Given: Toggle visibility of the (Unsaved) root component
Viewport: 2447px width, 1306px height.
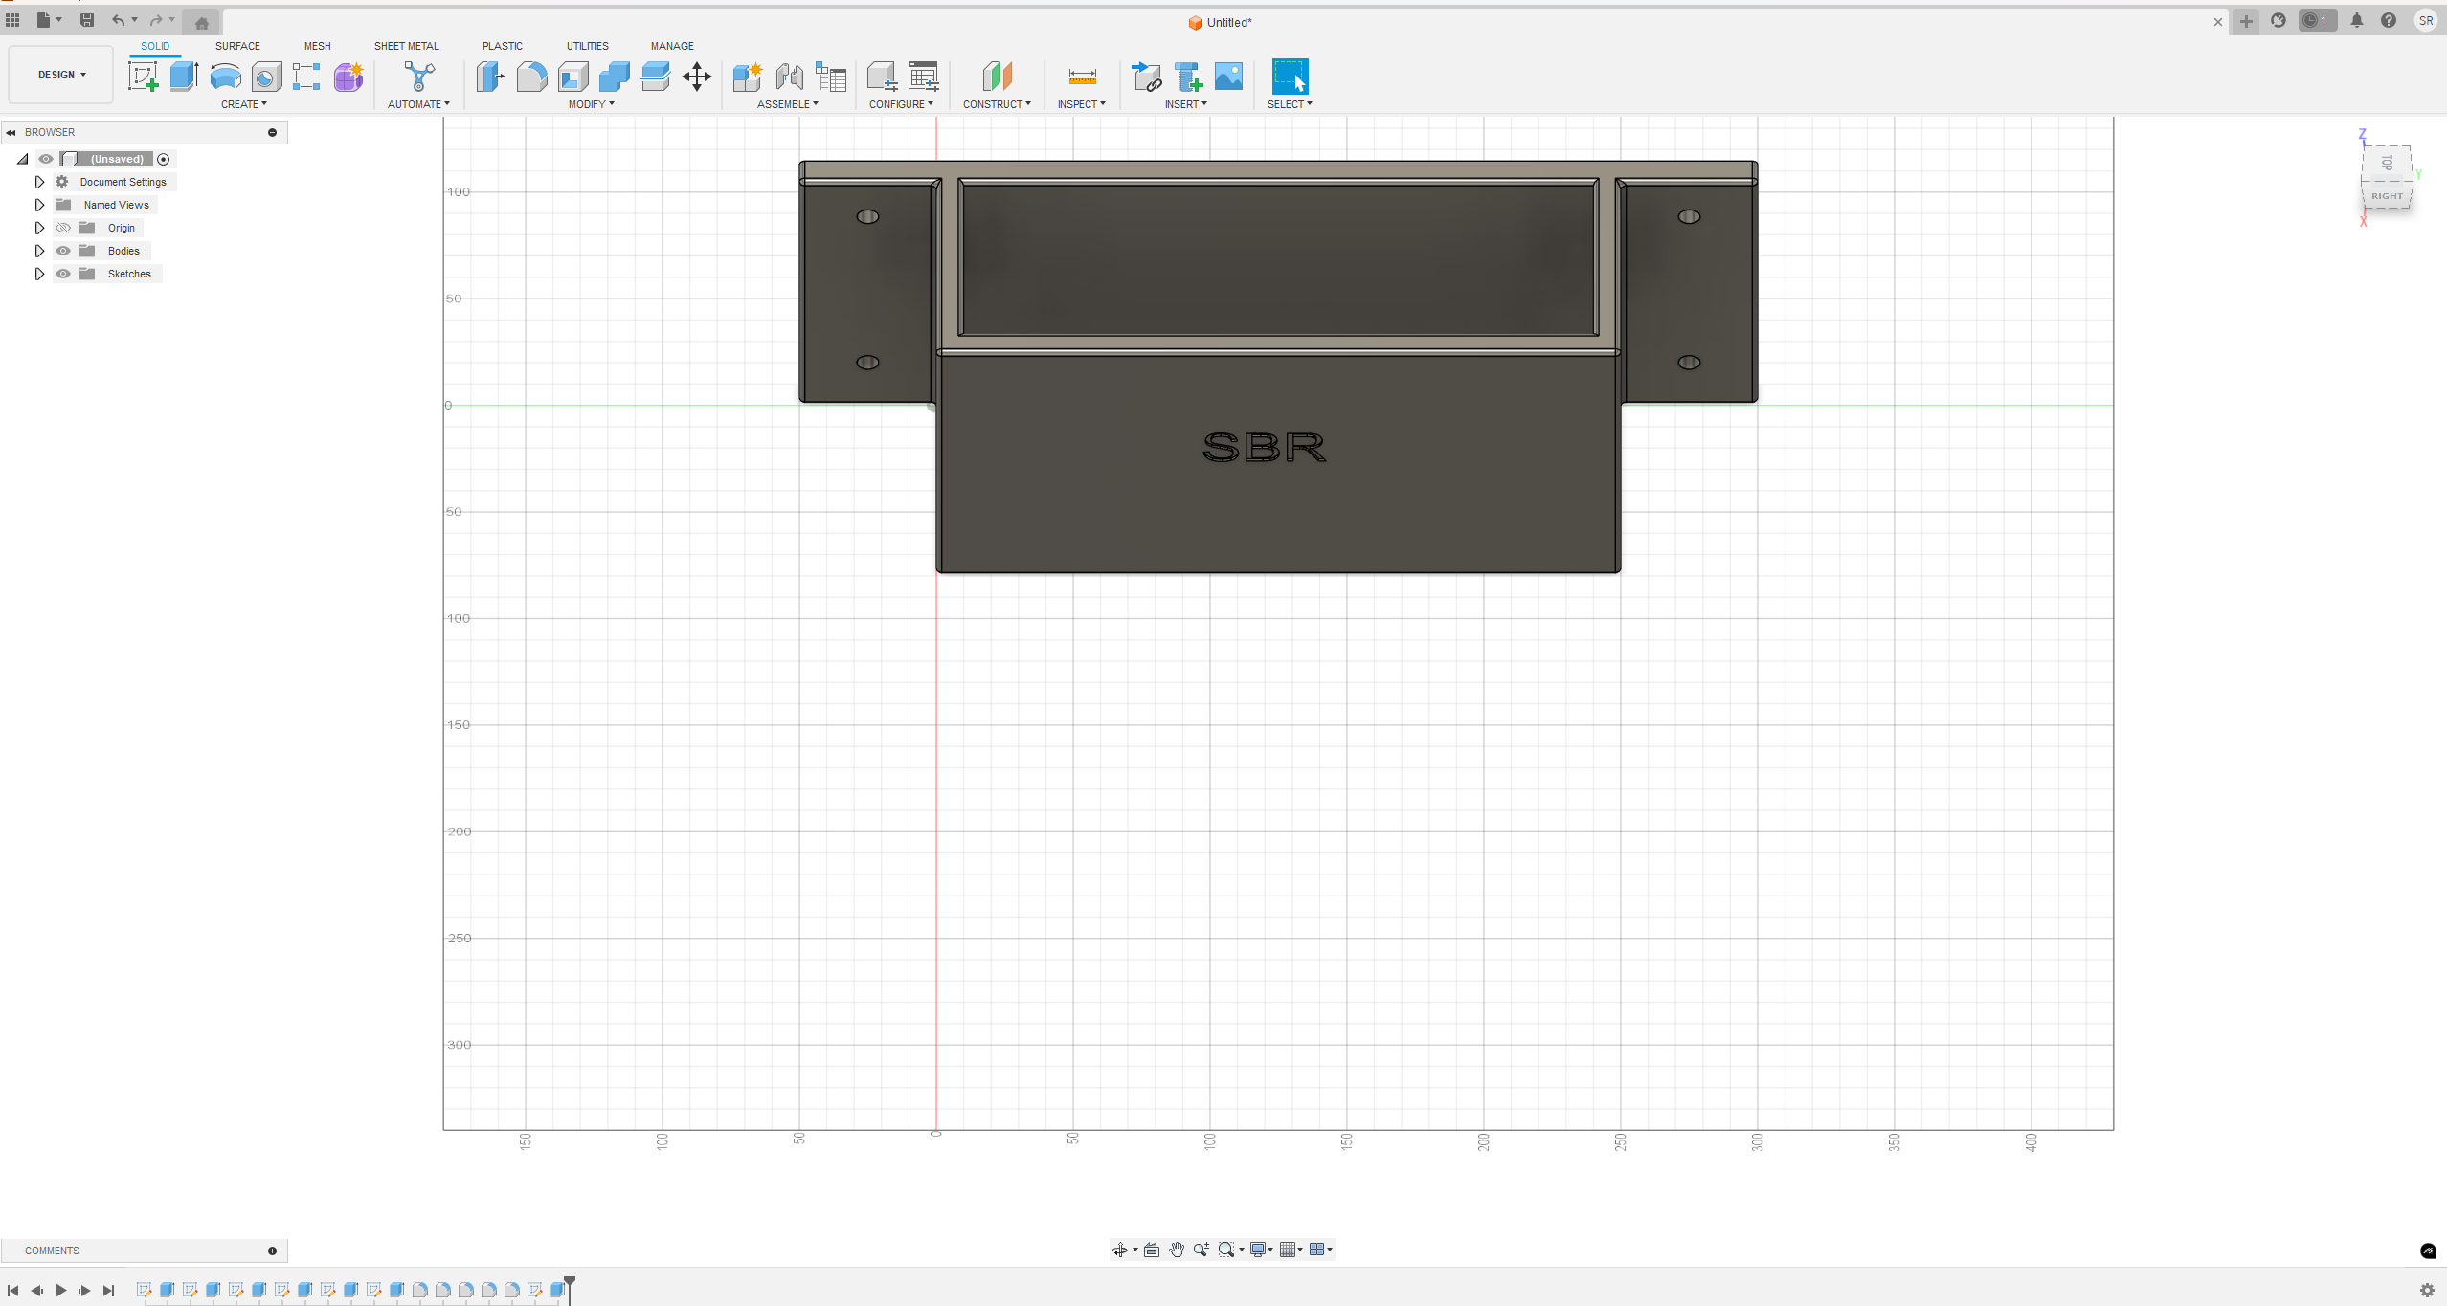Looking at the screenshot, I should click(x=46, y=159).
